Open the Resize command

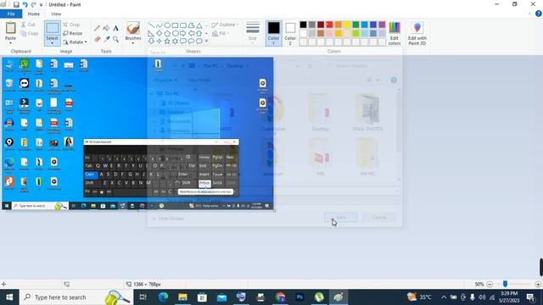[73, 33]
